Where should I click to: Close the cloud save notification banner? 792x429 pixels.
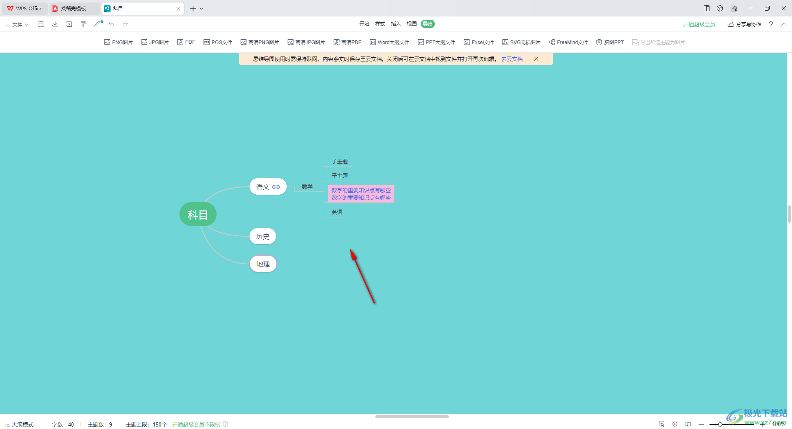click(536, 59)
